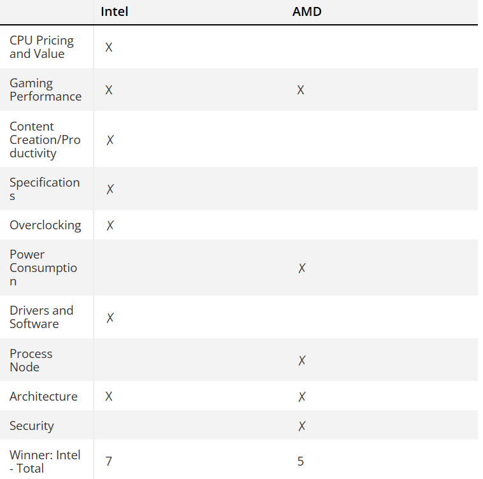The height and width of the screenshot is (479, 483).
Task: Click Intel total score of 7
Action: [x=109, y=461]
